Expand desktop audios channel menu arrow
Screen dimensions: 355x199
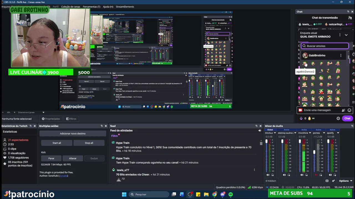pyautogui.click(x=295, y=133)
